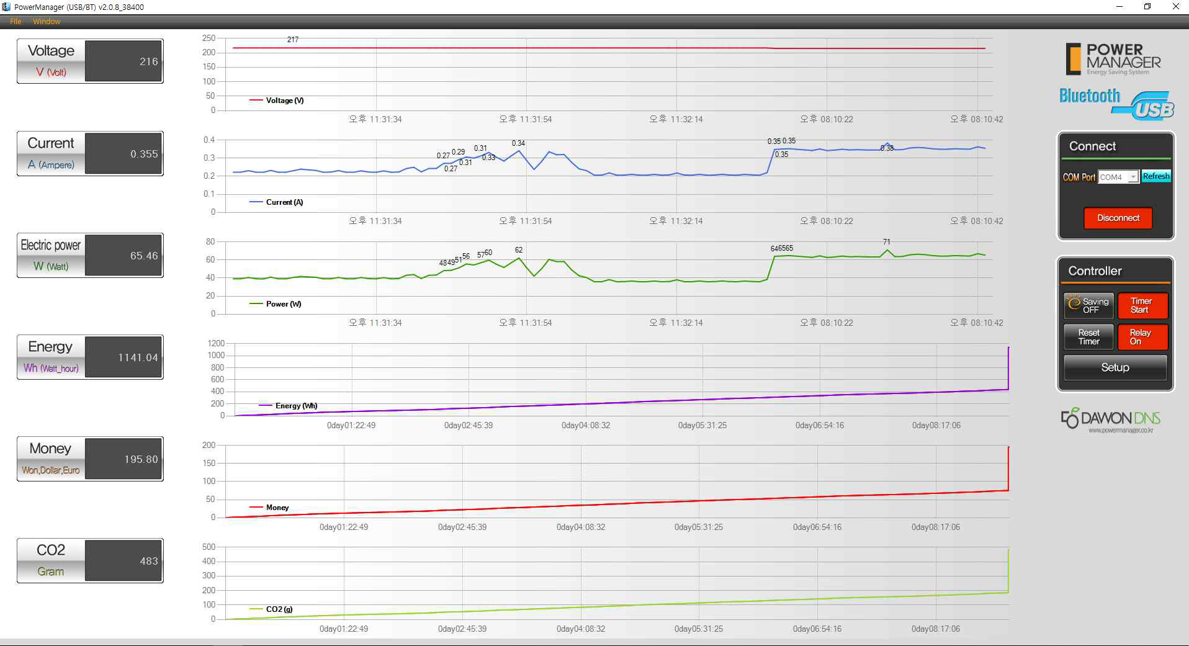
Task: Open the File menu
Action: (x=16, y=22)
